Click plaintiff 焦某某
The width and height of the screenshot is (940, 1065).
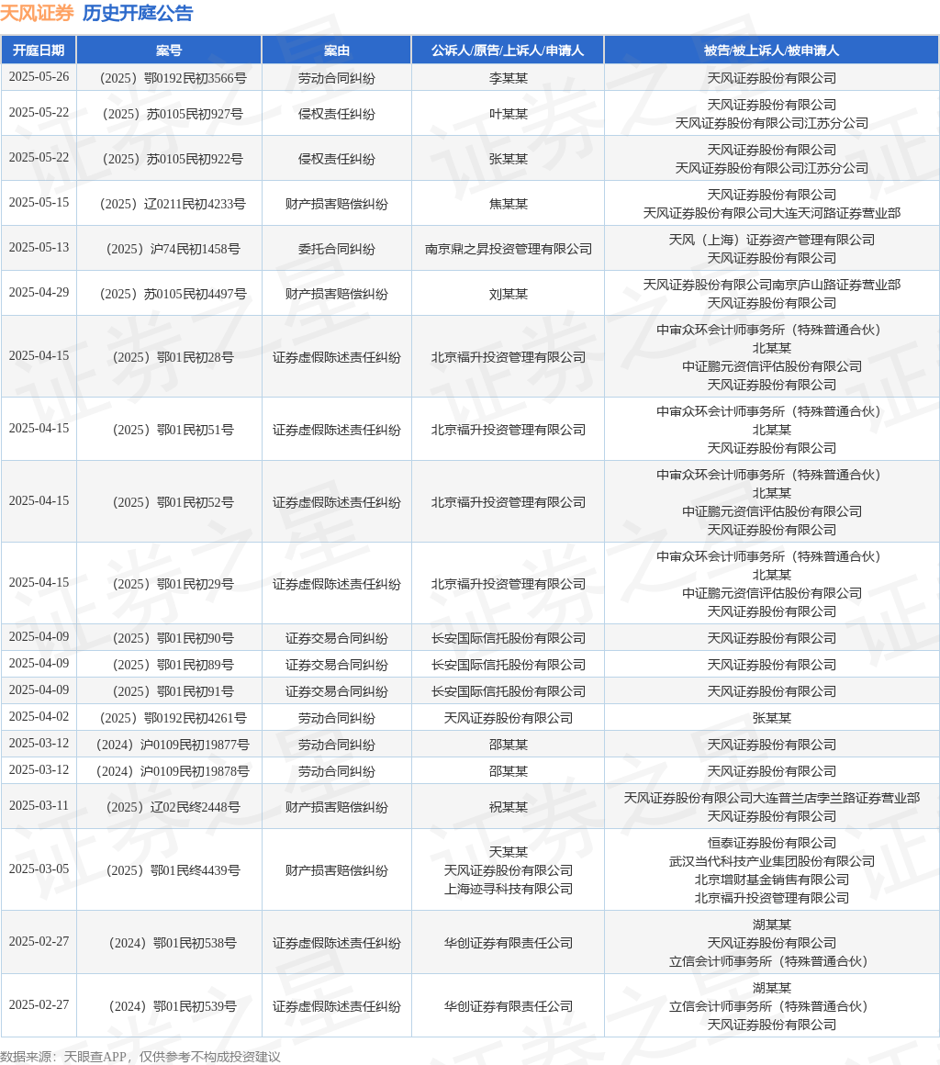click(x=508, y=204)
